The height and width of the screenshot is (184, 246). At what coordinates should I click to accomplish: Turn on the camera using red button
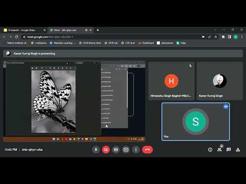(x=106, y=150)
